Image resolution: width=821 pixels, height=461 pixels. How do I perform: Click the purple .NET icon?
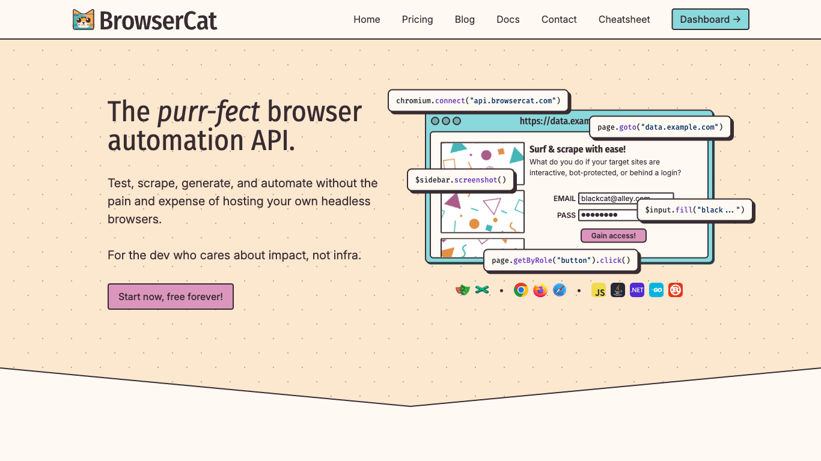click(637, 291)
